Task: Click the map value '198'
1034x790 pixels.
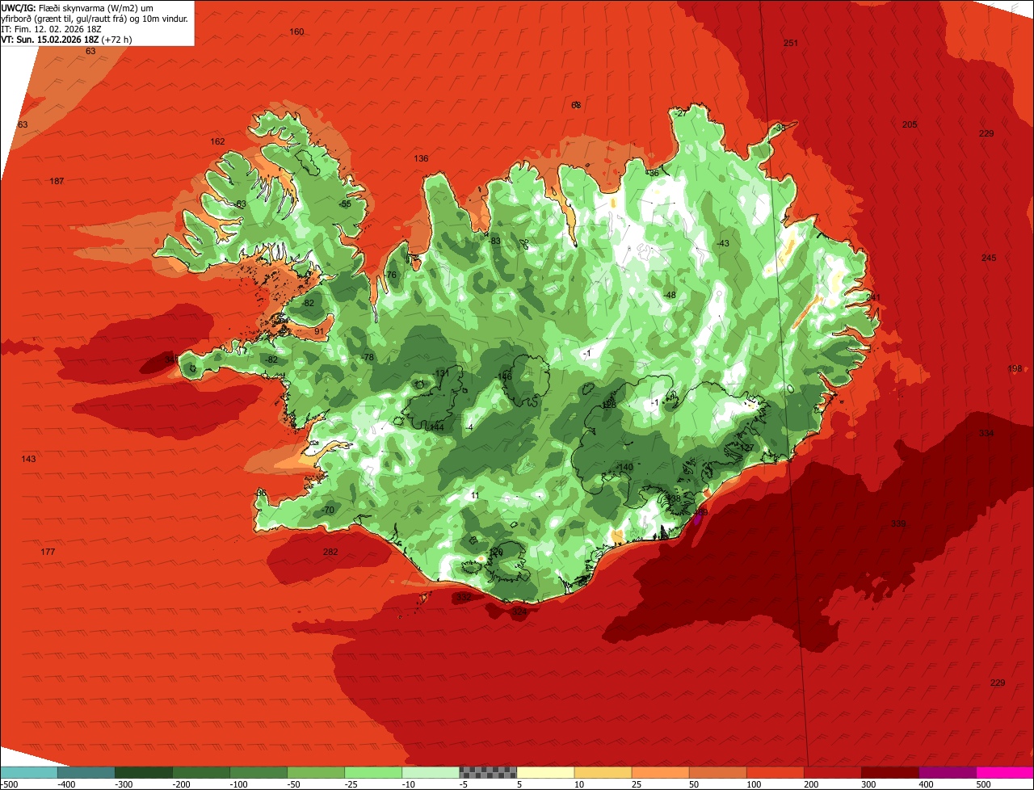Action: coord(1015,368)
